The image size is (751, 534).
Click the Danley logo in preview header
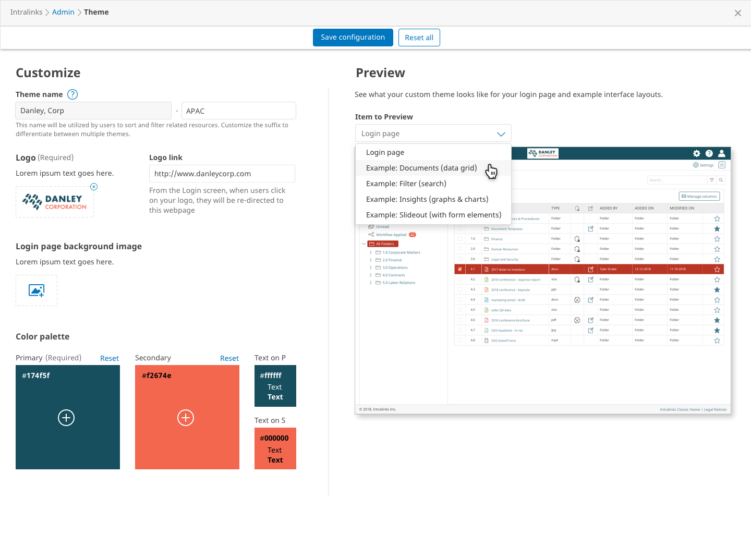[543, 153]
